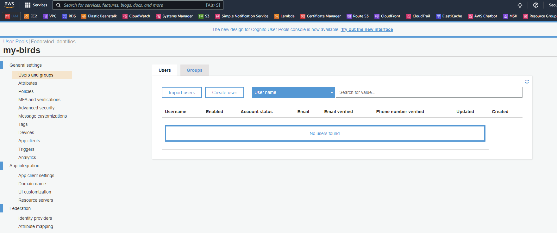
Task: Open Attributes settings
Action: click(x=28, y=83)
